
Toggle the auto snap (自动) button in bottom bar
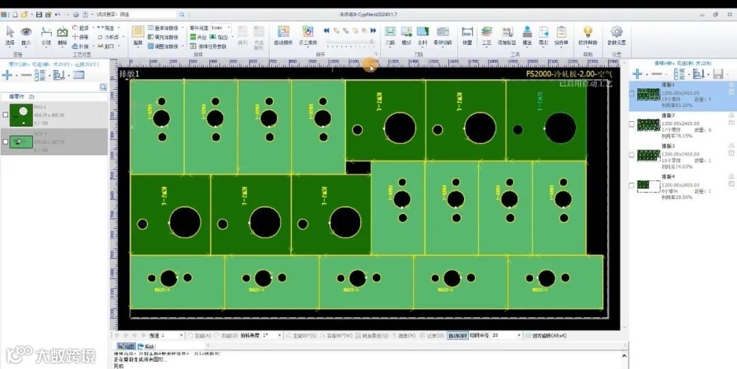pyautogui.click(x=457, y=336)
